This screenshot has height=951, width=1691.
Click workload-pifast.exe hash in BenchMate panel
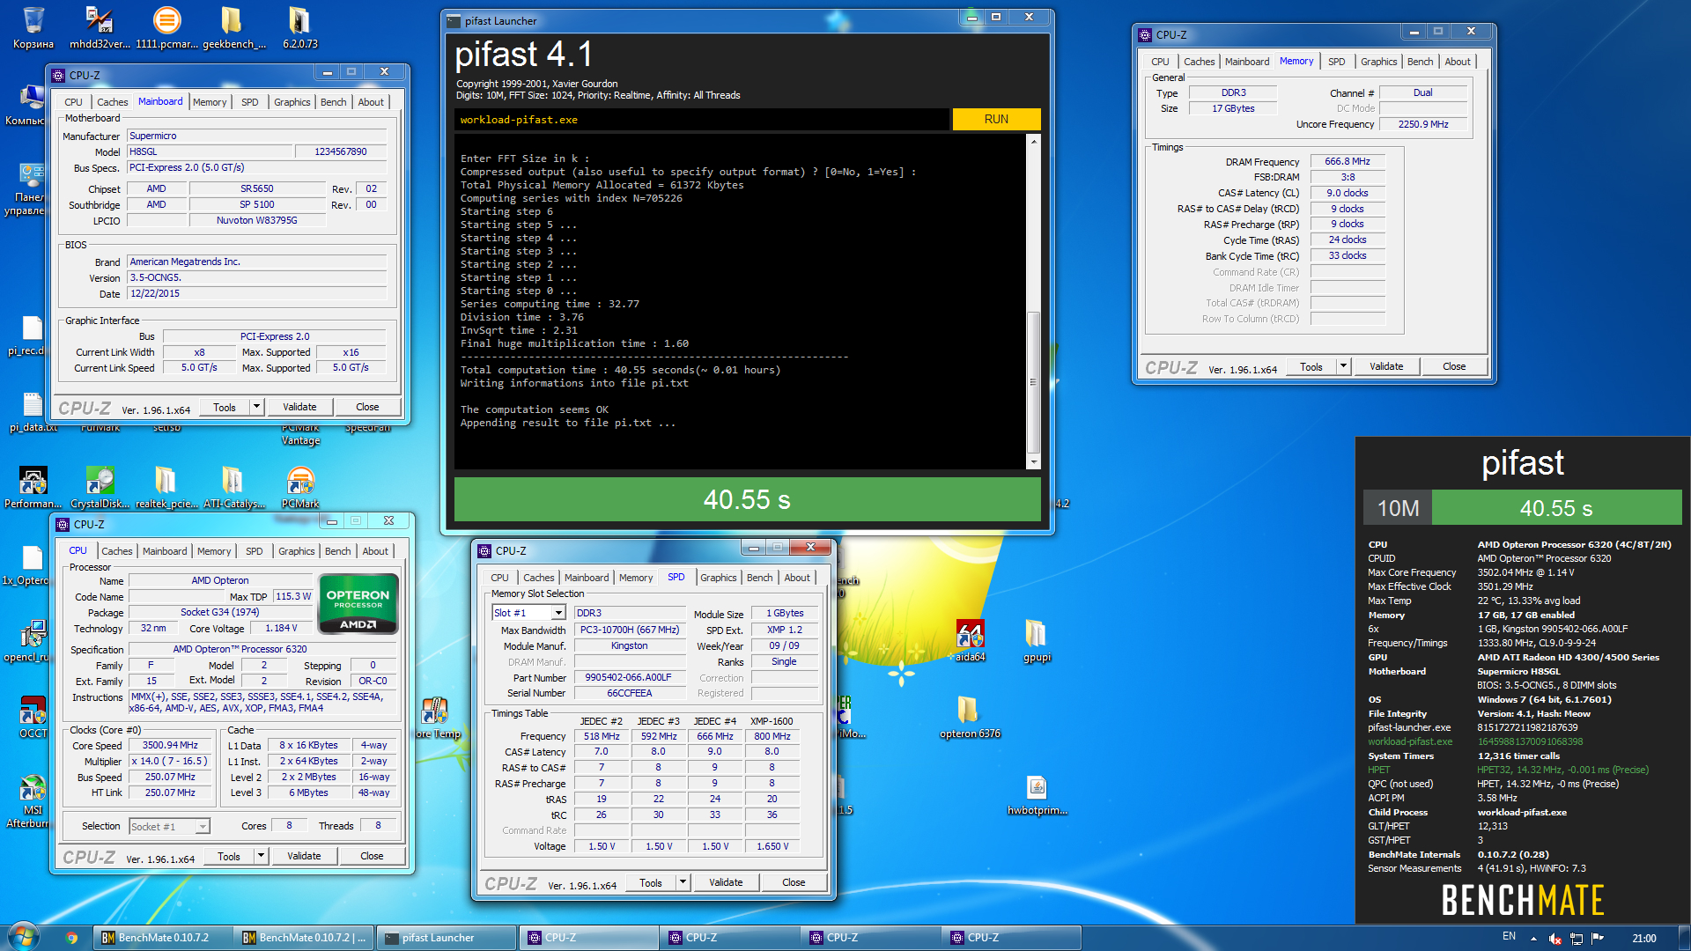[1529, 741]
